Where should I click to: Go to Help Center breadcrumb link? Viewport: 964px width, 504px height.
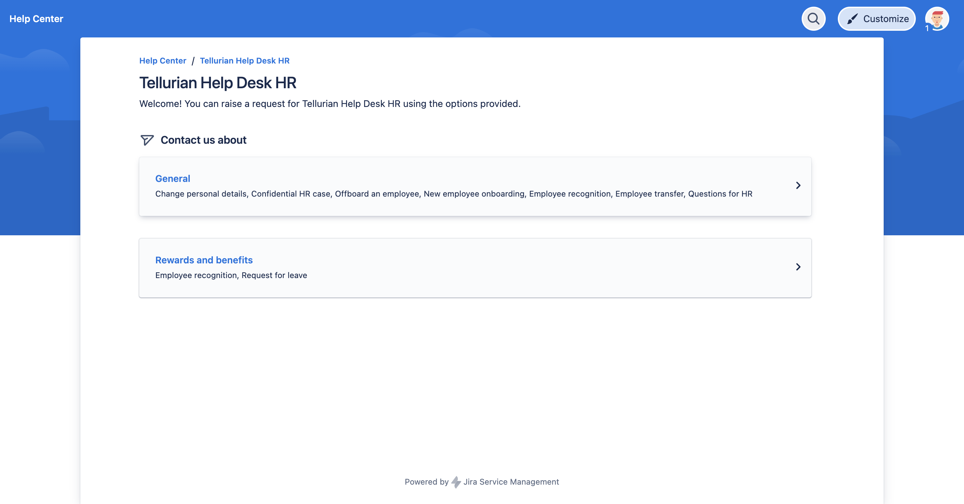pos(162,60)
